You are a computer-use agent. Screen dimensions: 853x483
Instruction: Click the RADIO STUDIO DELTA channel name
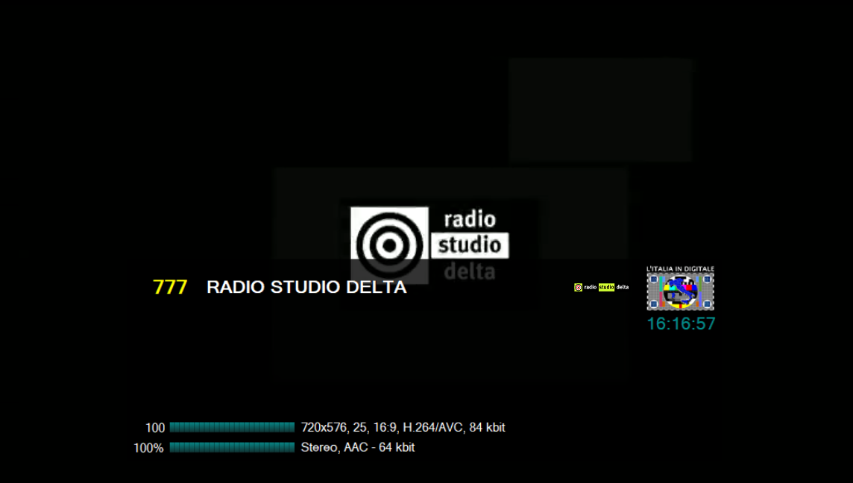tap(306, 288)
